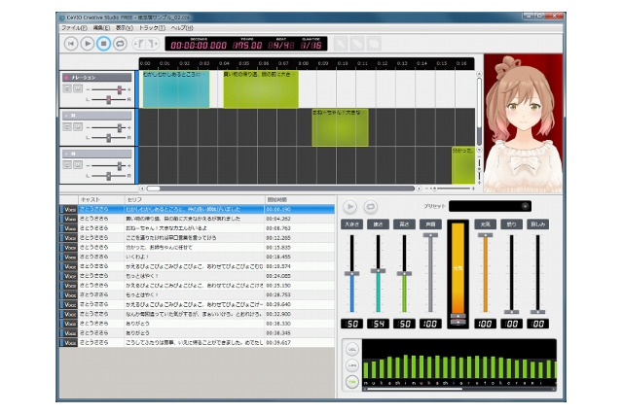This screenshot has height=414, width=623.
Task: Click Voice icon of the 00:04.262 row
Action: [69, 219]
